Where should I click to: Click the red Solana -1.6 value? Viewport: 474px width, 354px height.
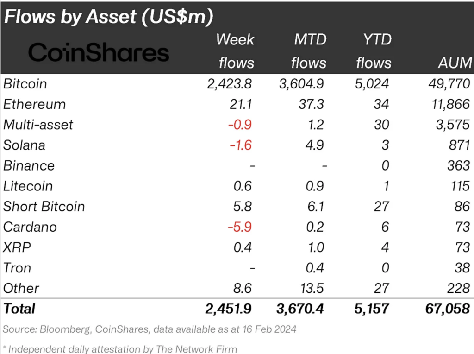click(240, 145)
